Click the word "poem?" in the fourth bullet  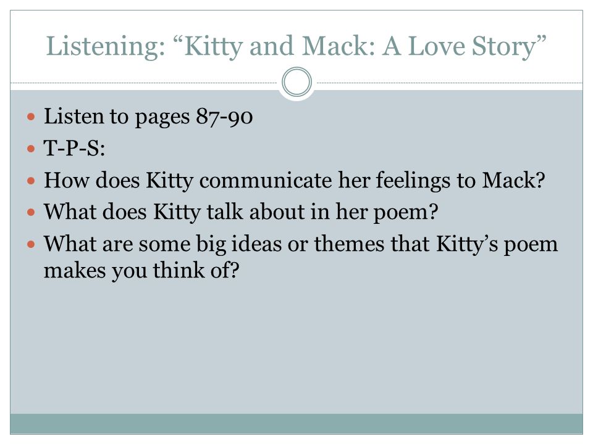[406, 213]
